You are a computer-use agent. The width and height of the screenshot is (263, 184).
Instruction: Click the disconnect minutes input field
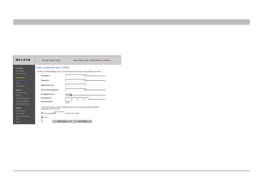pyautogui.click(x=60, y=113)
